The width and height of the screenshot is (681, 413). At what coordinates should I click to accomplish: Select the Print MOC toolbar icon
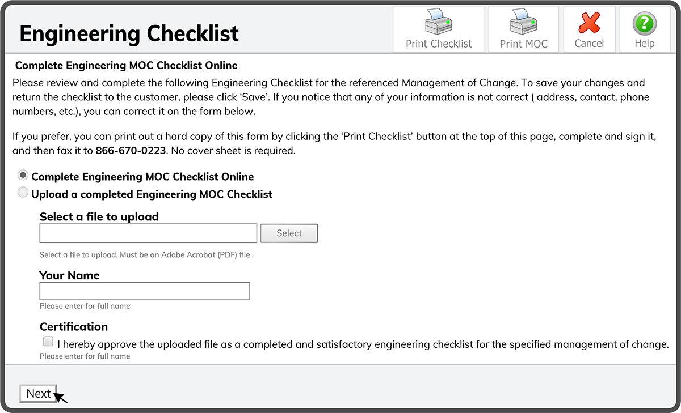[x=522, y=23]
